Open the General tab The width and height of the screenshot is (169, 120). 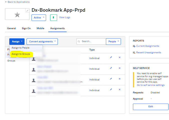12,28
